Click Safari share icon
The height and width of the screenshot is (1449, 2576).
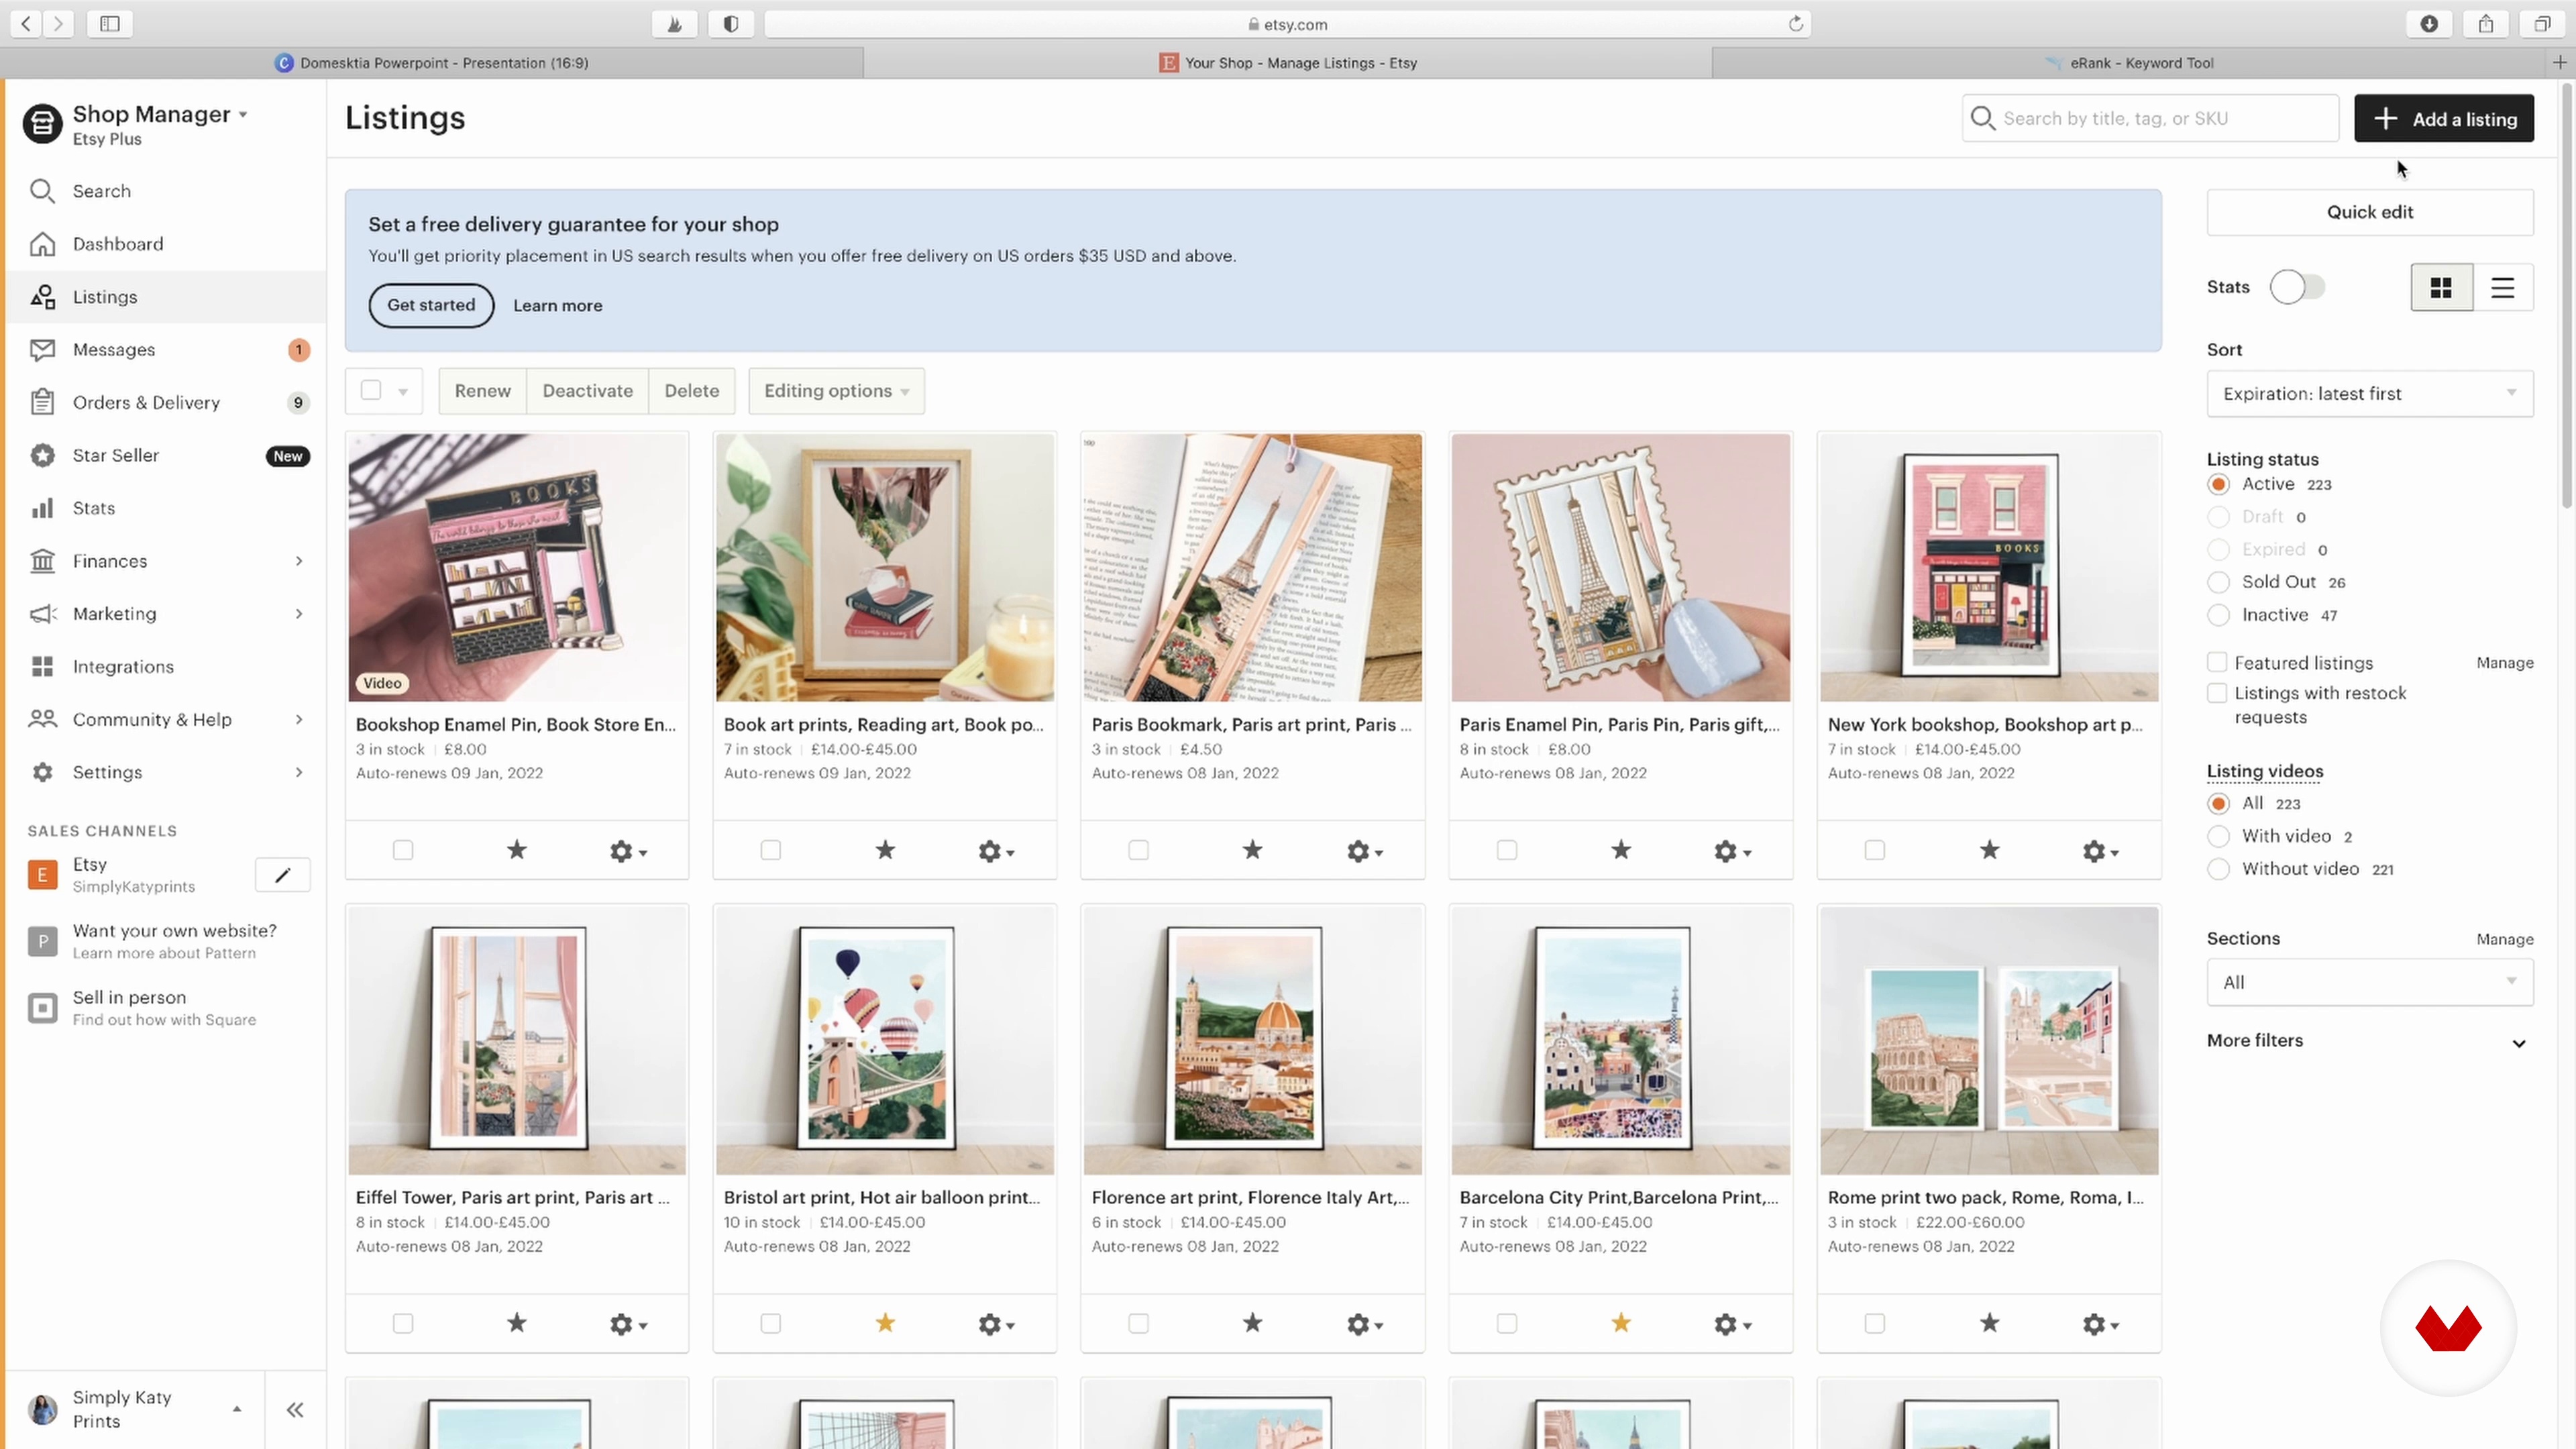[x=2486, y=24]
